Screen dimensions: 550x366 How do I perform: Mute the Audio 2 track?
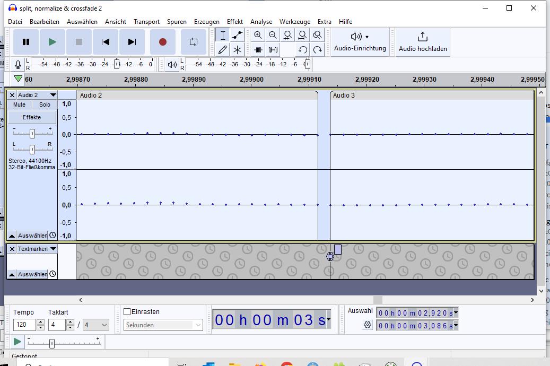tap(19, 104)
